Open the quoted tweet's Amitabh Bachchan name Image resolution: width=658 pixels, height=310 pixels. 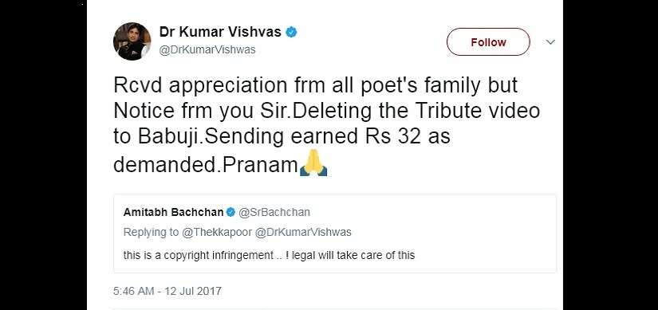coord(173,212)
